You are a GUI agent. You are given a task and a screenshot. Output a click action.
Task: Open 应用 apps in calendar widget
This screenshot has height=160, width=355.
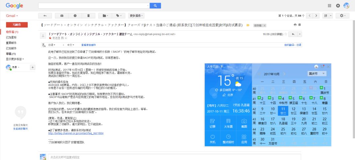coord(244,139)
